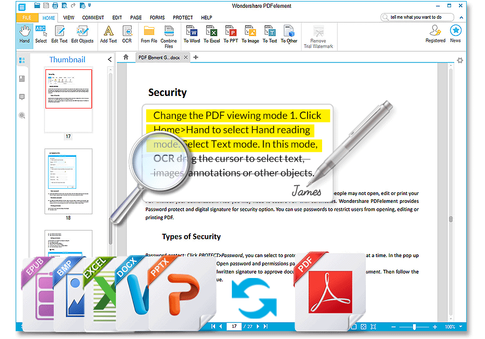The width and height of the screenshot is (485, 339).
Task: Switch to the COMMENT tab
Action: pyautogui.click(x=93, y=18)
